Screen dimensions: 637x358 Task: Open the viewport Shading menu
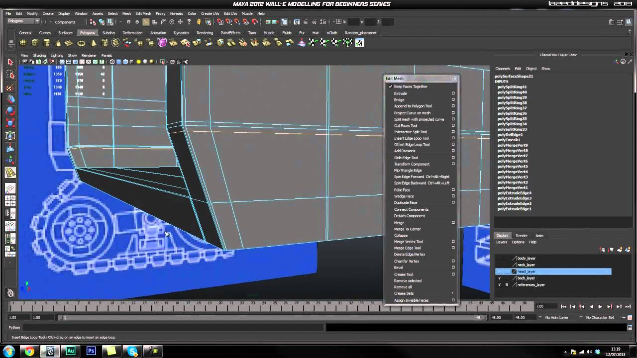click(39, 55)
